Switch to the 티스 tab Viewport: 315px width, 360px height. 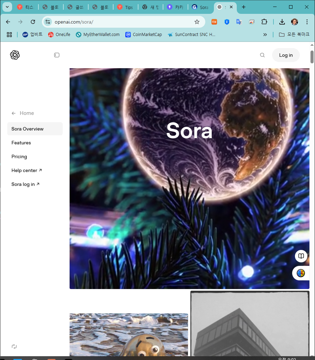(x=26, y=7)
